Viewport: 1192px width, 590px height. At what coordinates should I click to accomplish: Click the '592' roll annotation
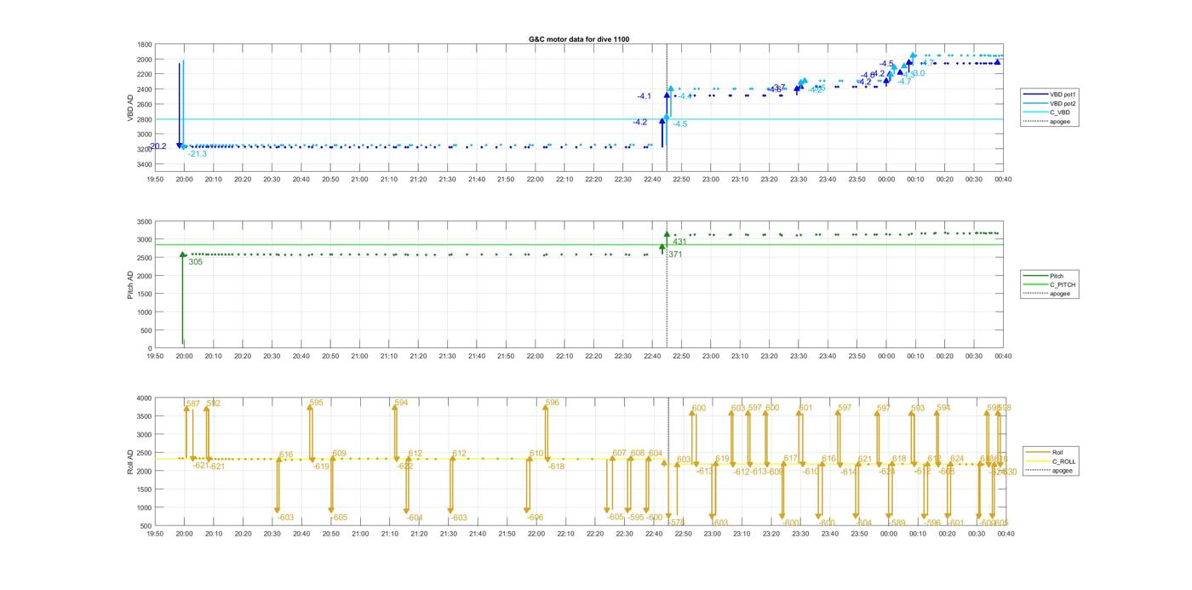pyautogui.click(x=214, y=404)
